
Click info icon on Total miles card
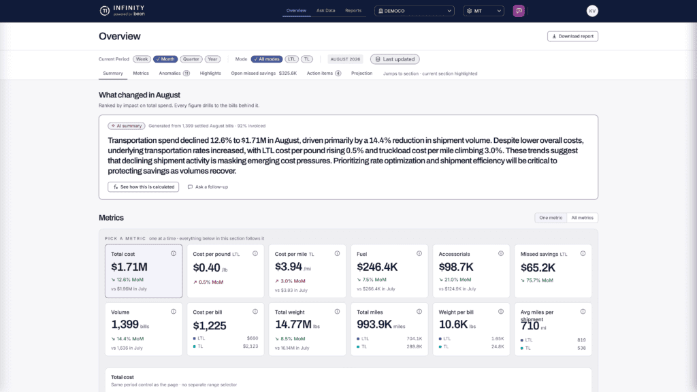pyautogui.click(x=419, y=312)
